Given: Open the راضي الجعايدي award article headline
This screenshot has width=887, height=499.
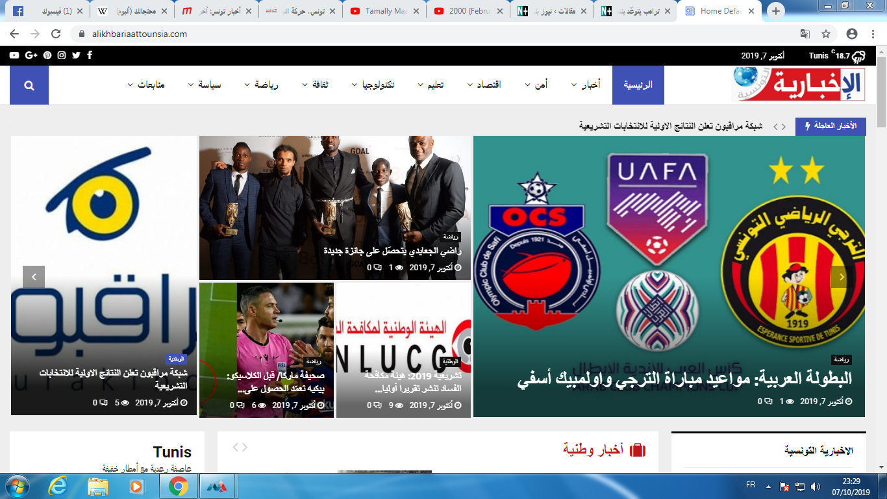Looking at the screenshot, I should [392, 251].
